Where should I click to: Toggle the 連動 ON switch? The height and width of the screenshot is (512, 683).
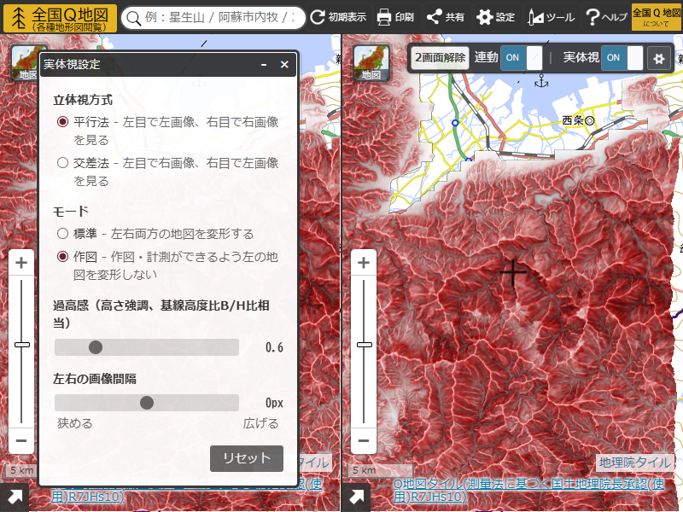click(521, 58)
